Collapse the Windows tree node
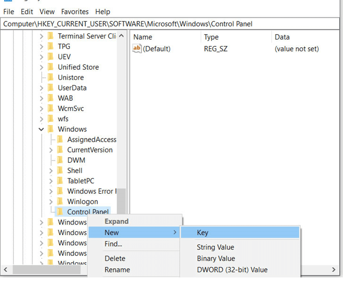 42,129
